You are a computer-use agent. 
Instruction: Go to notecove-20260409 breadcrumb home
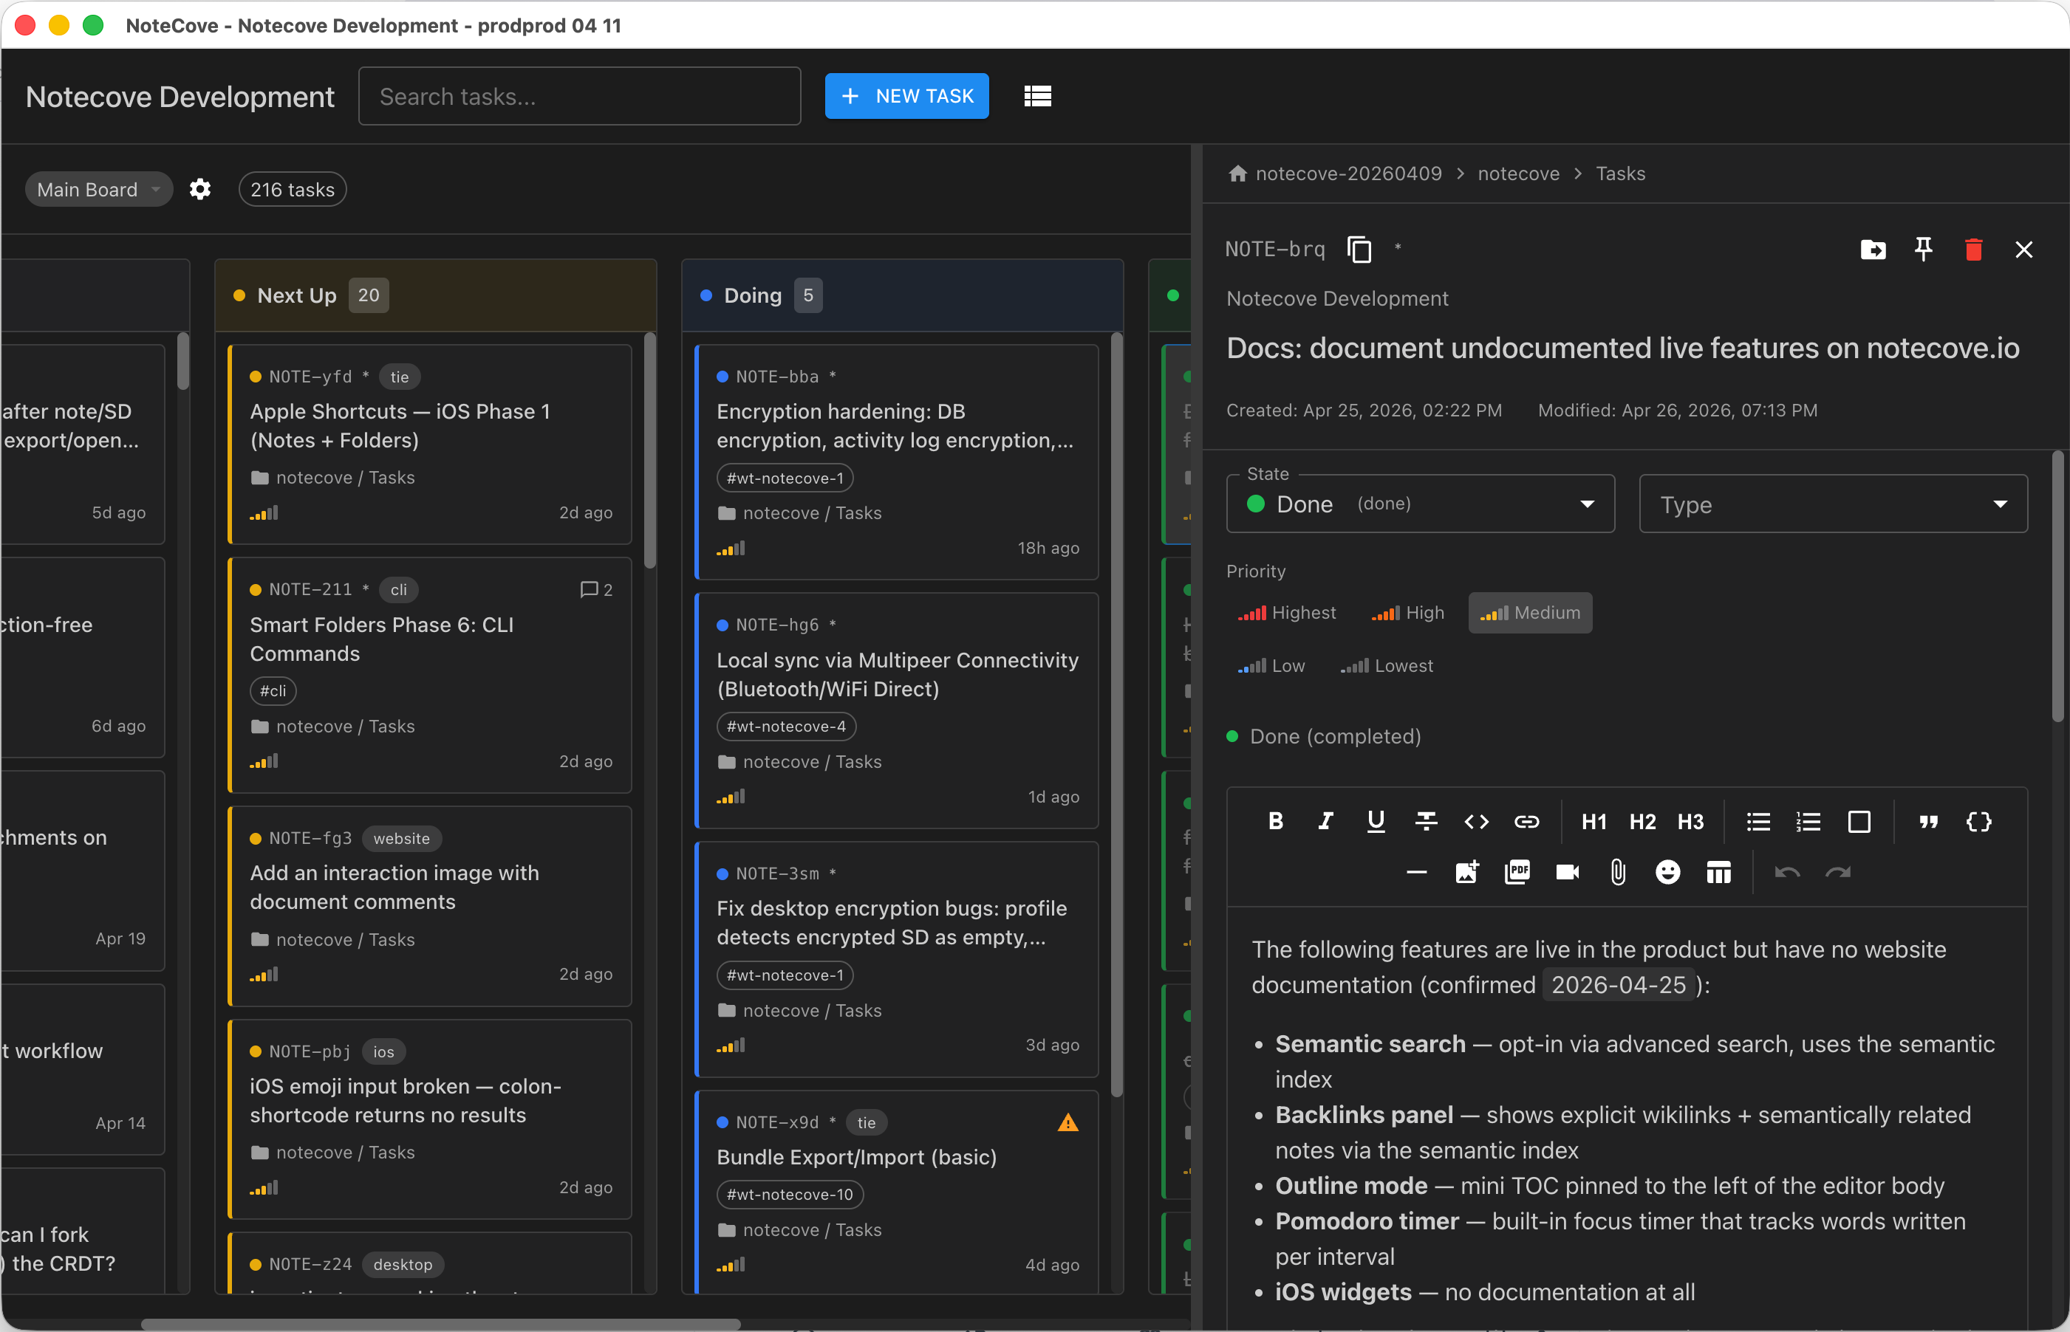point(1335,173)
